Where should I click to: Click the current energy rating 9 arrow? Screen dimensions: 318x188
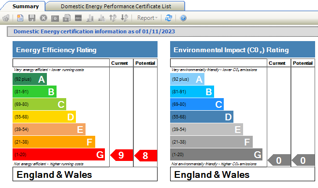[121, 155]
